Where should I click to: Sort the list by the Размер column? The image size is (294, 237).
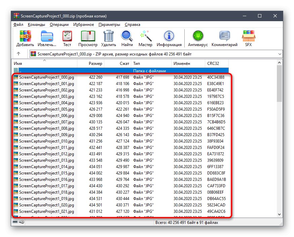click(x=90, y=63)
